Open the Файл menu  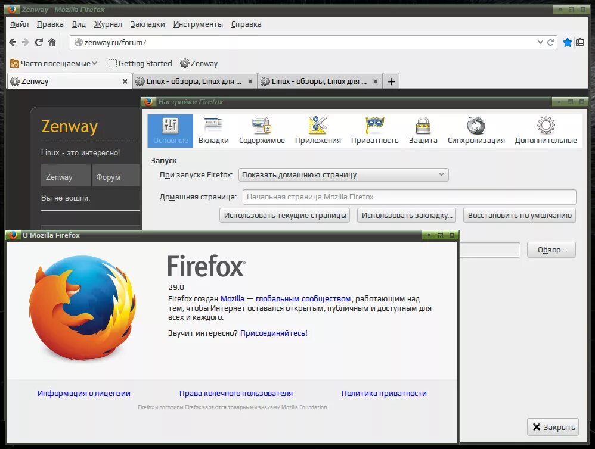pos(19,24)
